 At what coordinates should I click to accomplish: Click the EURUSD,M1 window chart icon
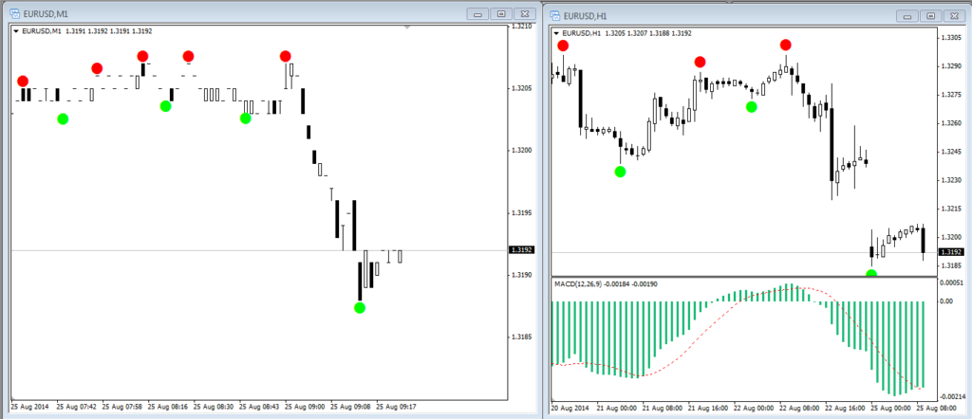tap(11, 15)
